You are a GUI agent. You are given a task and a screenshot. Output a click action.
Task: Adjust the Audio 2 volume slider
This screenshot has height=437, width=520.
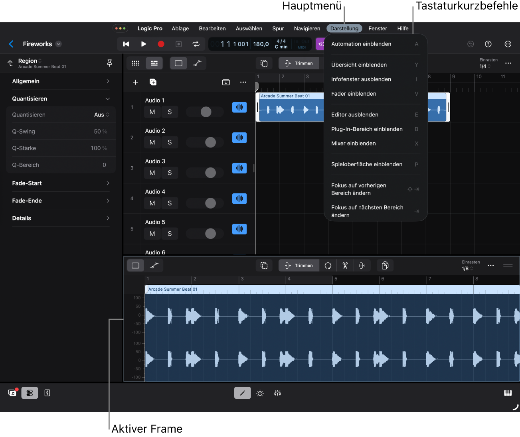[x=210, y=142]
